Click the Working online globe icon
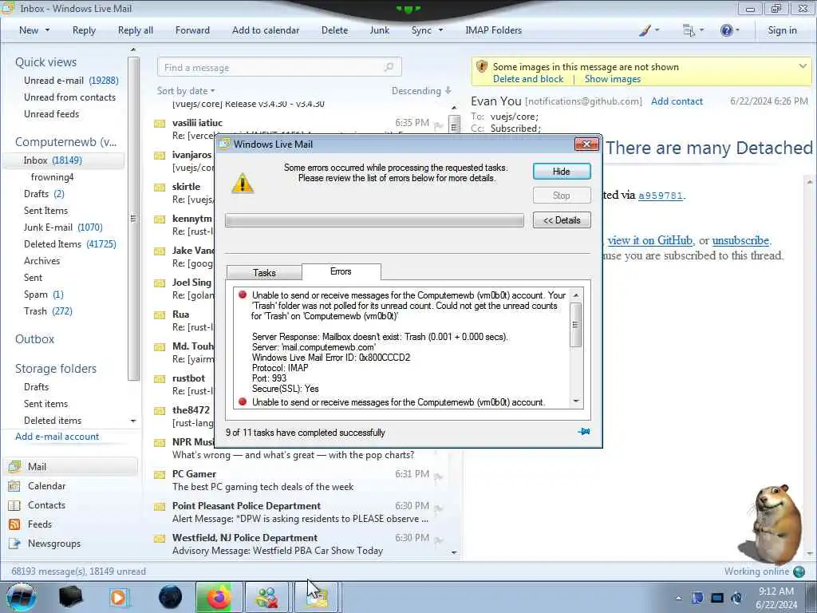 click(x=799, y=571)
